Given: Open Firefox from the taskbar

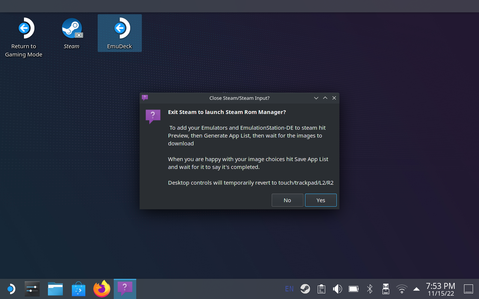Looking at the screenshot, I should 101,289.
